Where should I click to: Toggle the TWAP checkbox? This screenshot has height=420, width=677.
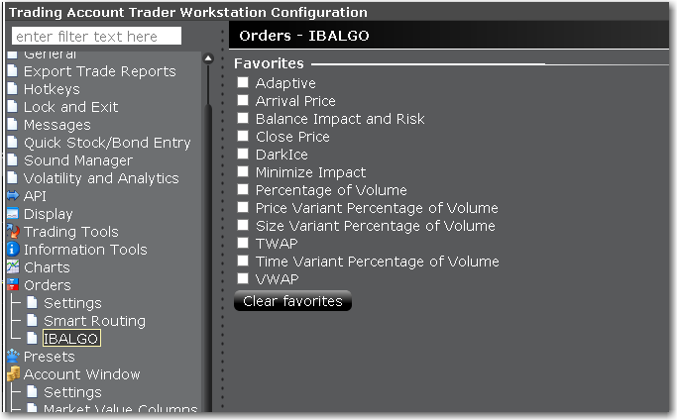click(243, 243)
